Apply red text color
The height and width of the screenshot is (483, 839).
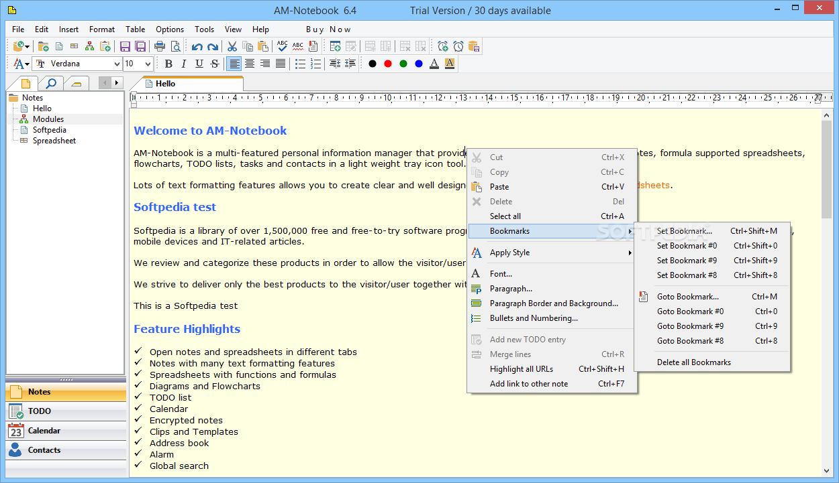point(388,64)
